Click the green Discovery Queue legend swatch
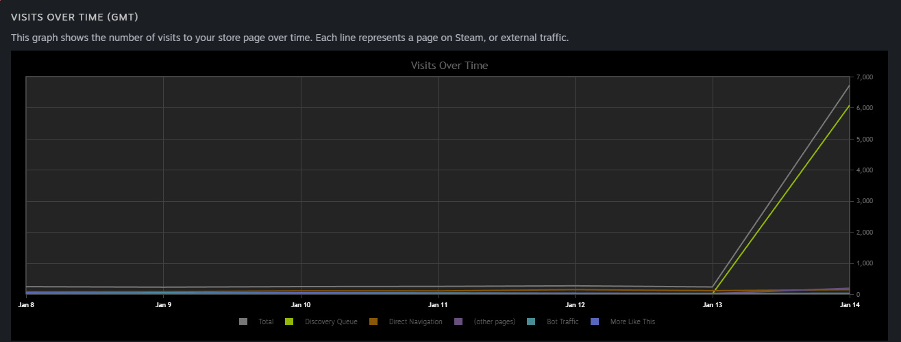The image size is (901, 342). coord(290,321)
